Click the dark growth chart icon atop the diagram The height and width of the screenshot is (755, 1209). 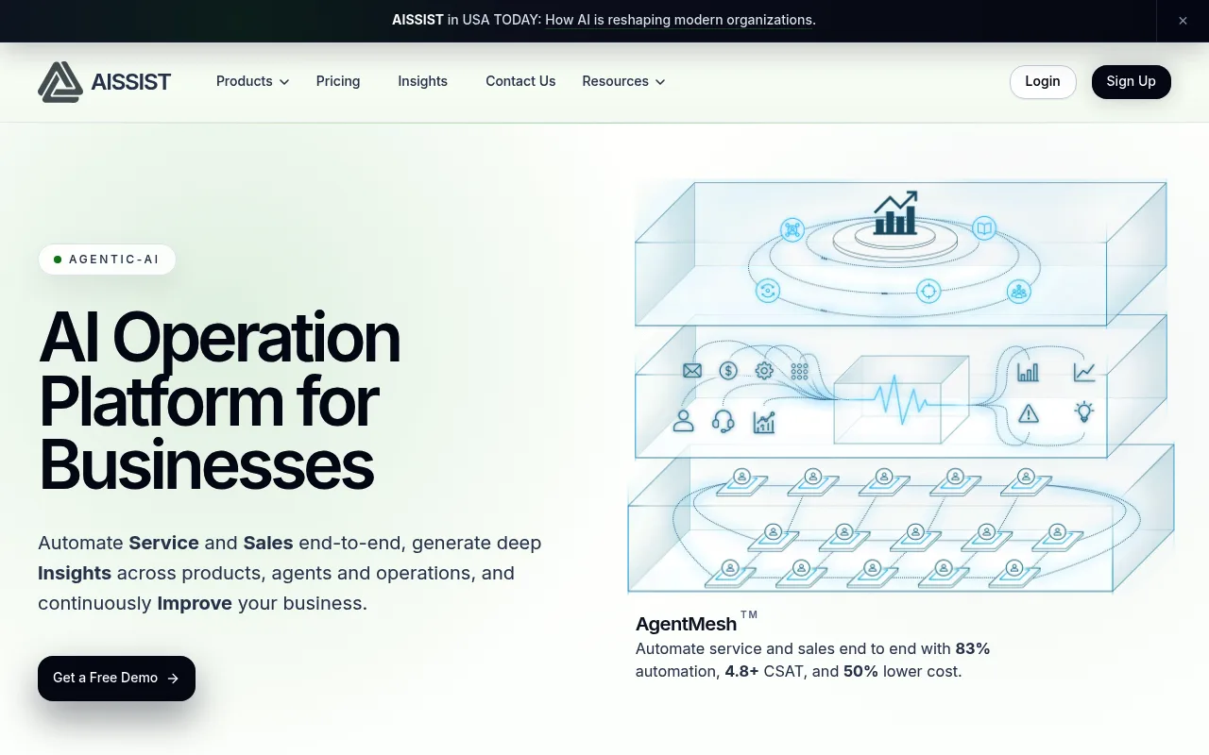[895, 213]
